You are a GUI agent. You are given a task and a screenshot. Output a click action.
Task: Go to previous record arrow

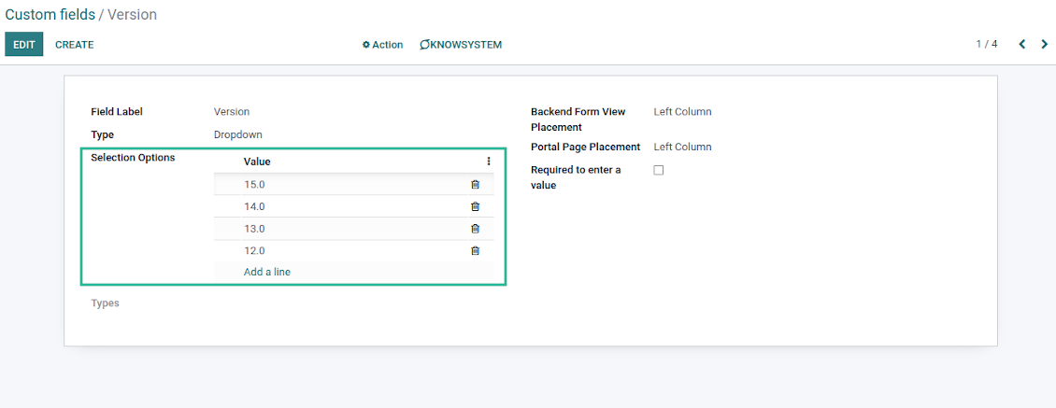(1022, 44)
